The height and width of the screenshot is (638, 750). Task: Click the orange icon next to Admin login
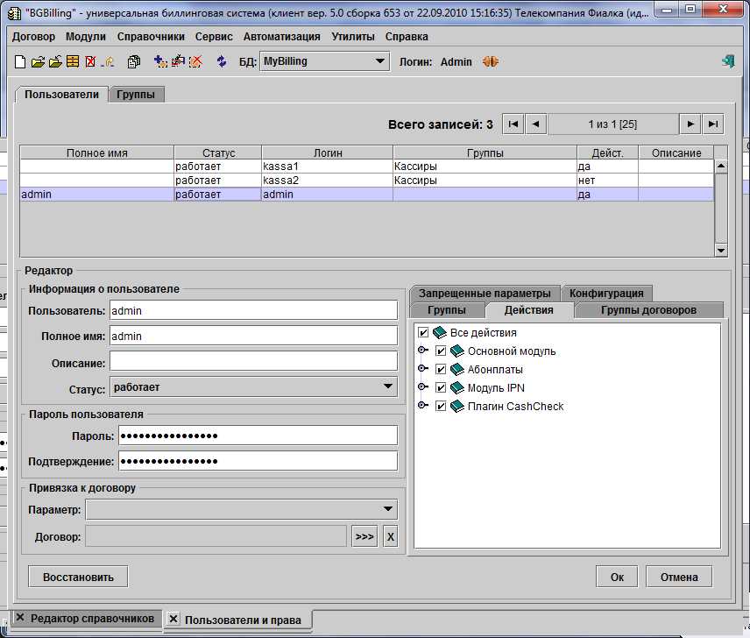(x=491, y=61)
